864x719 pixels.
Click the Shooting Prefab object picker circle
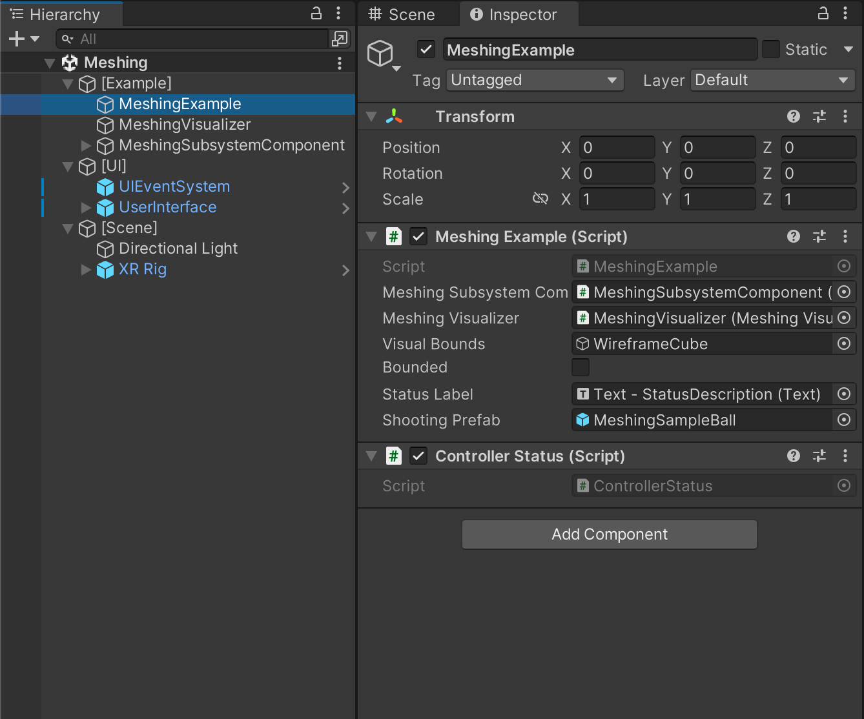click(844, 420)
